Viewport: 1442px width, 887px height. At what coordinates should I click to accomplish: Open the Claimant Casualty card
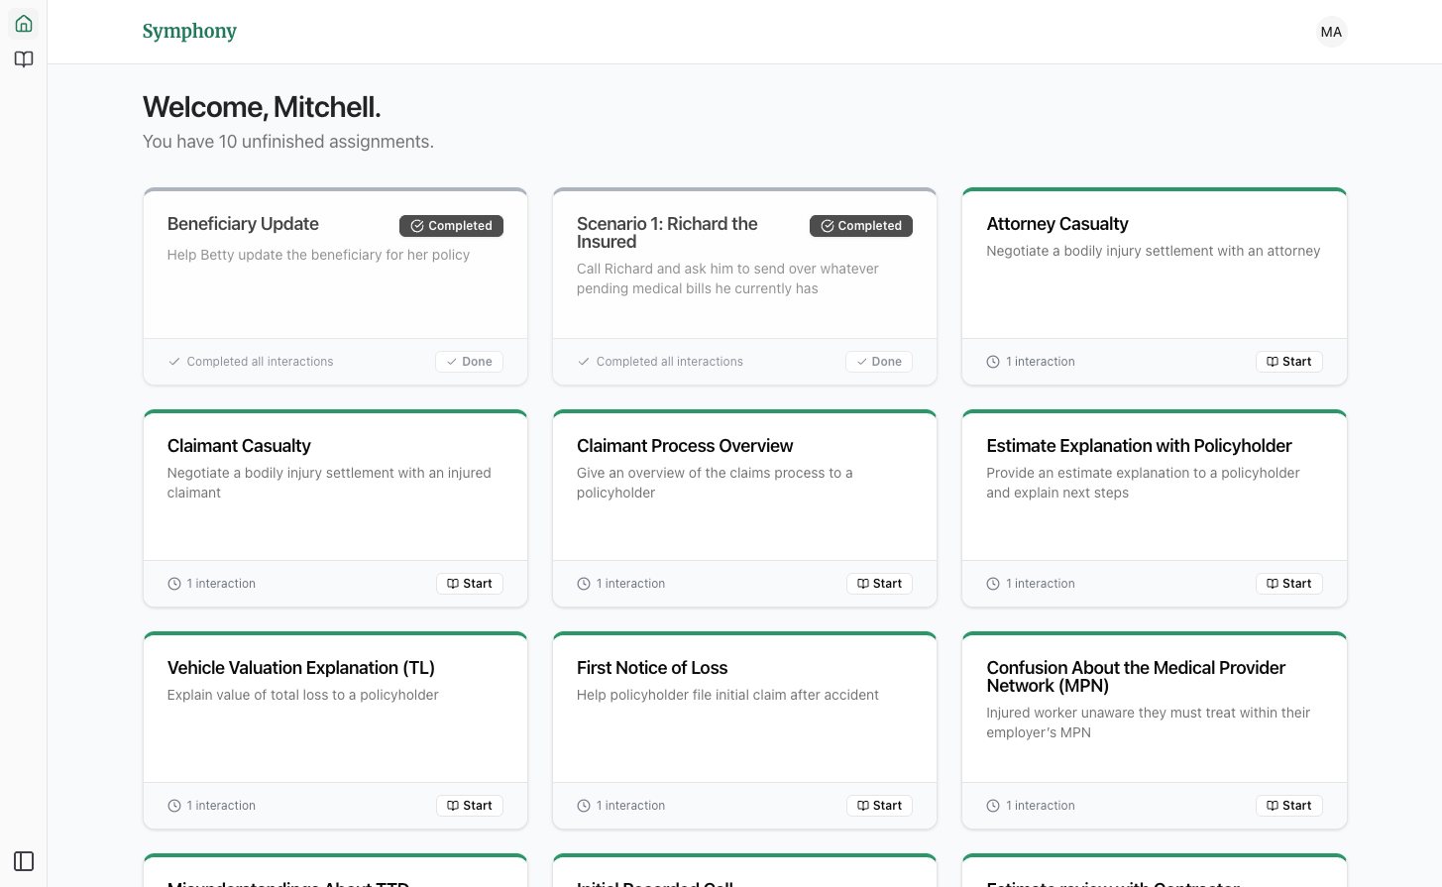(x=335, y=486)
